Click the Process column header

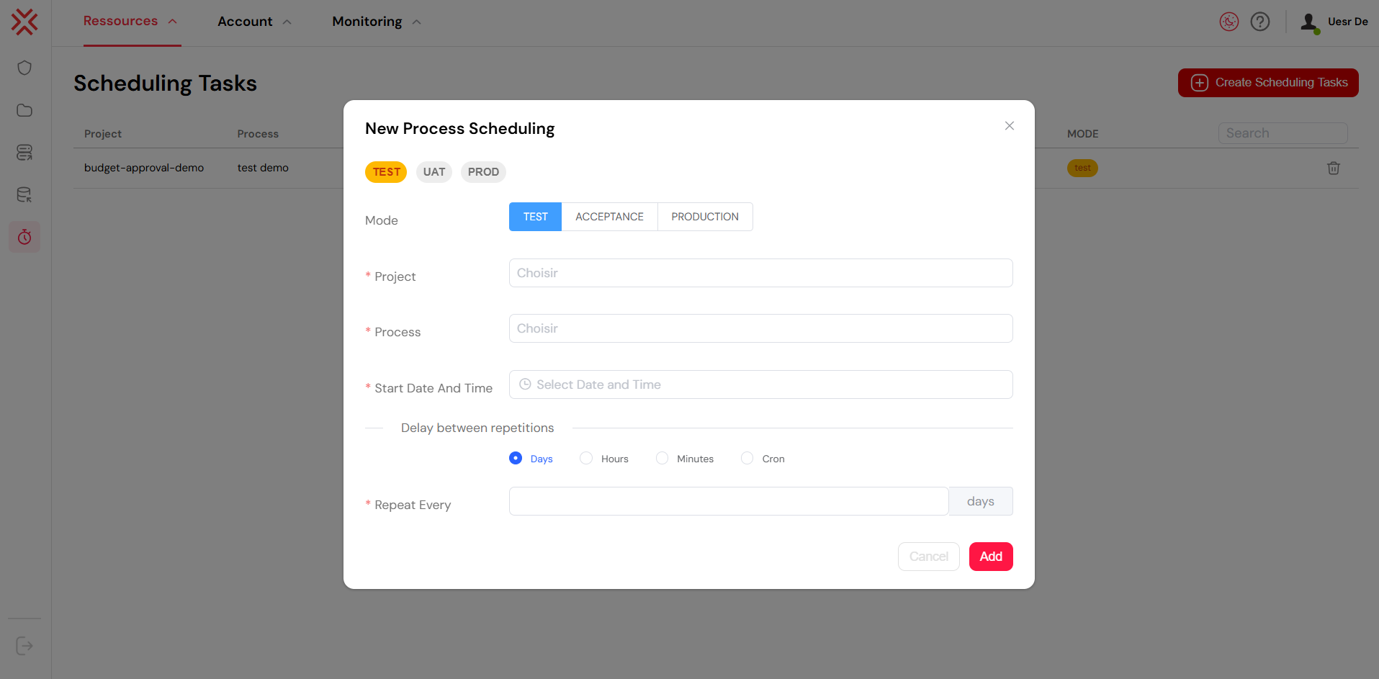coord(258,134)
